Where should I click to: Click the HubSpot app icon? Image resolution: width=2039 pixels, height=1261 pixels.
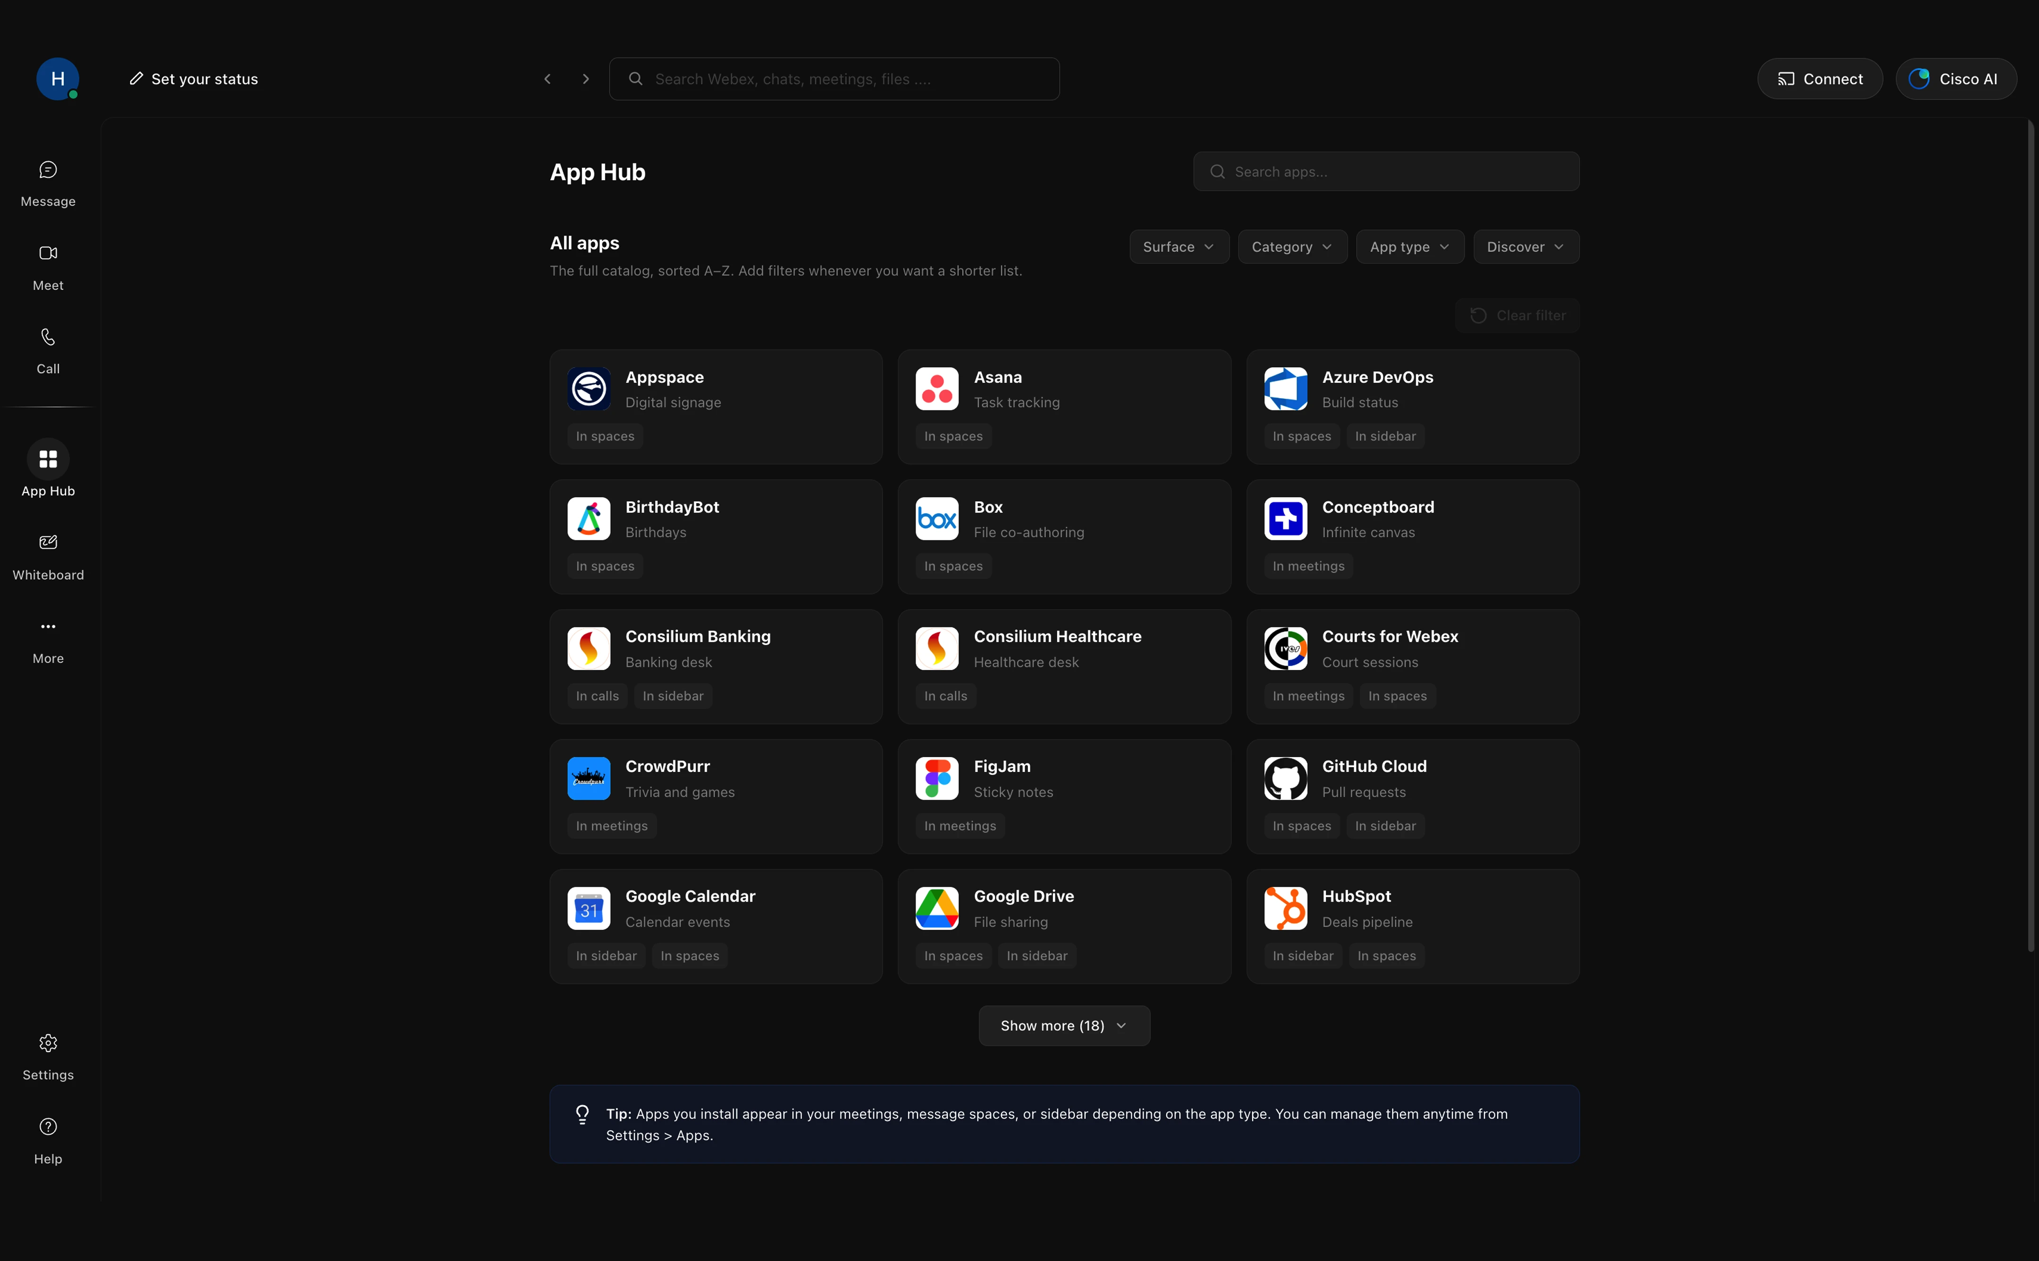pyautogui.click(x=1286, y=909)
